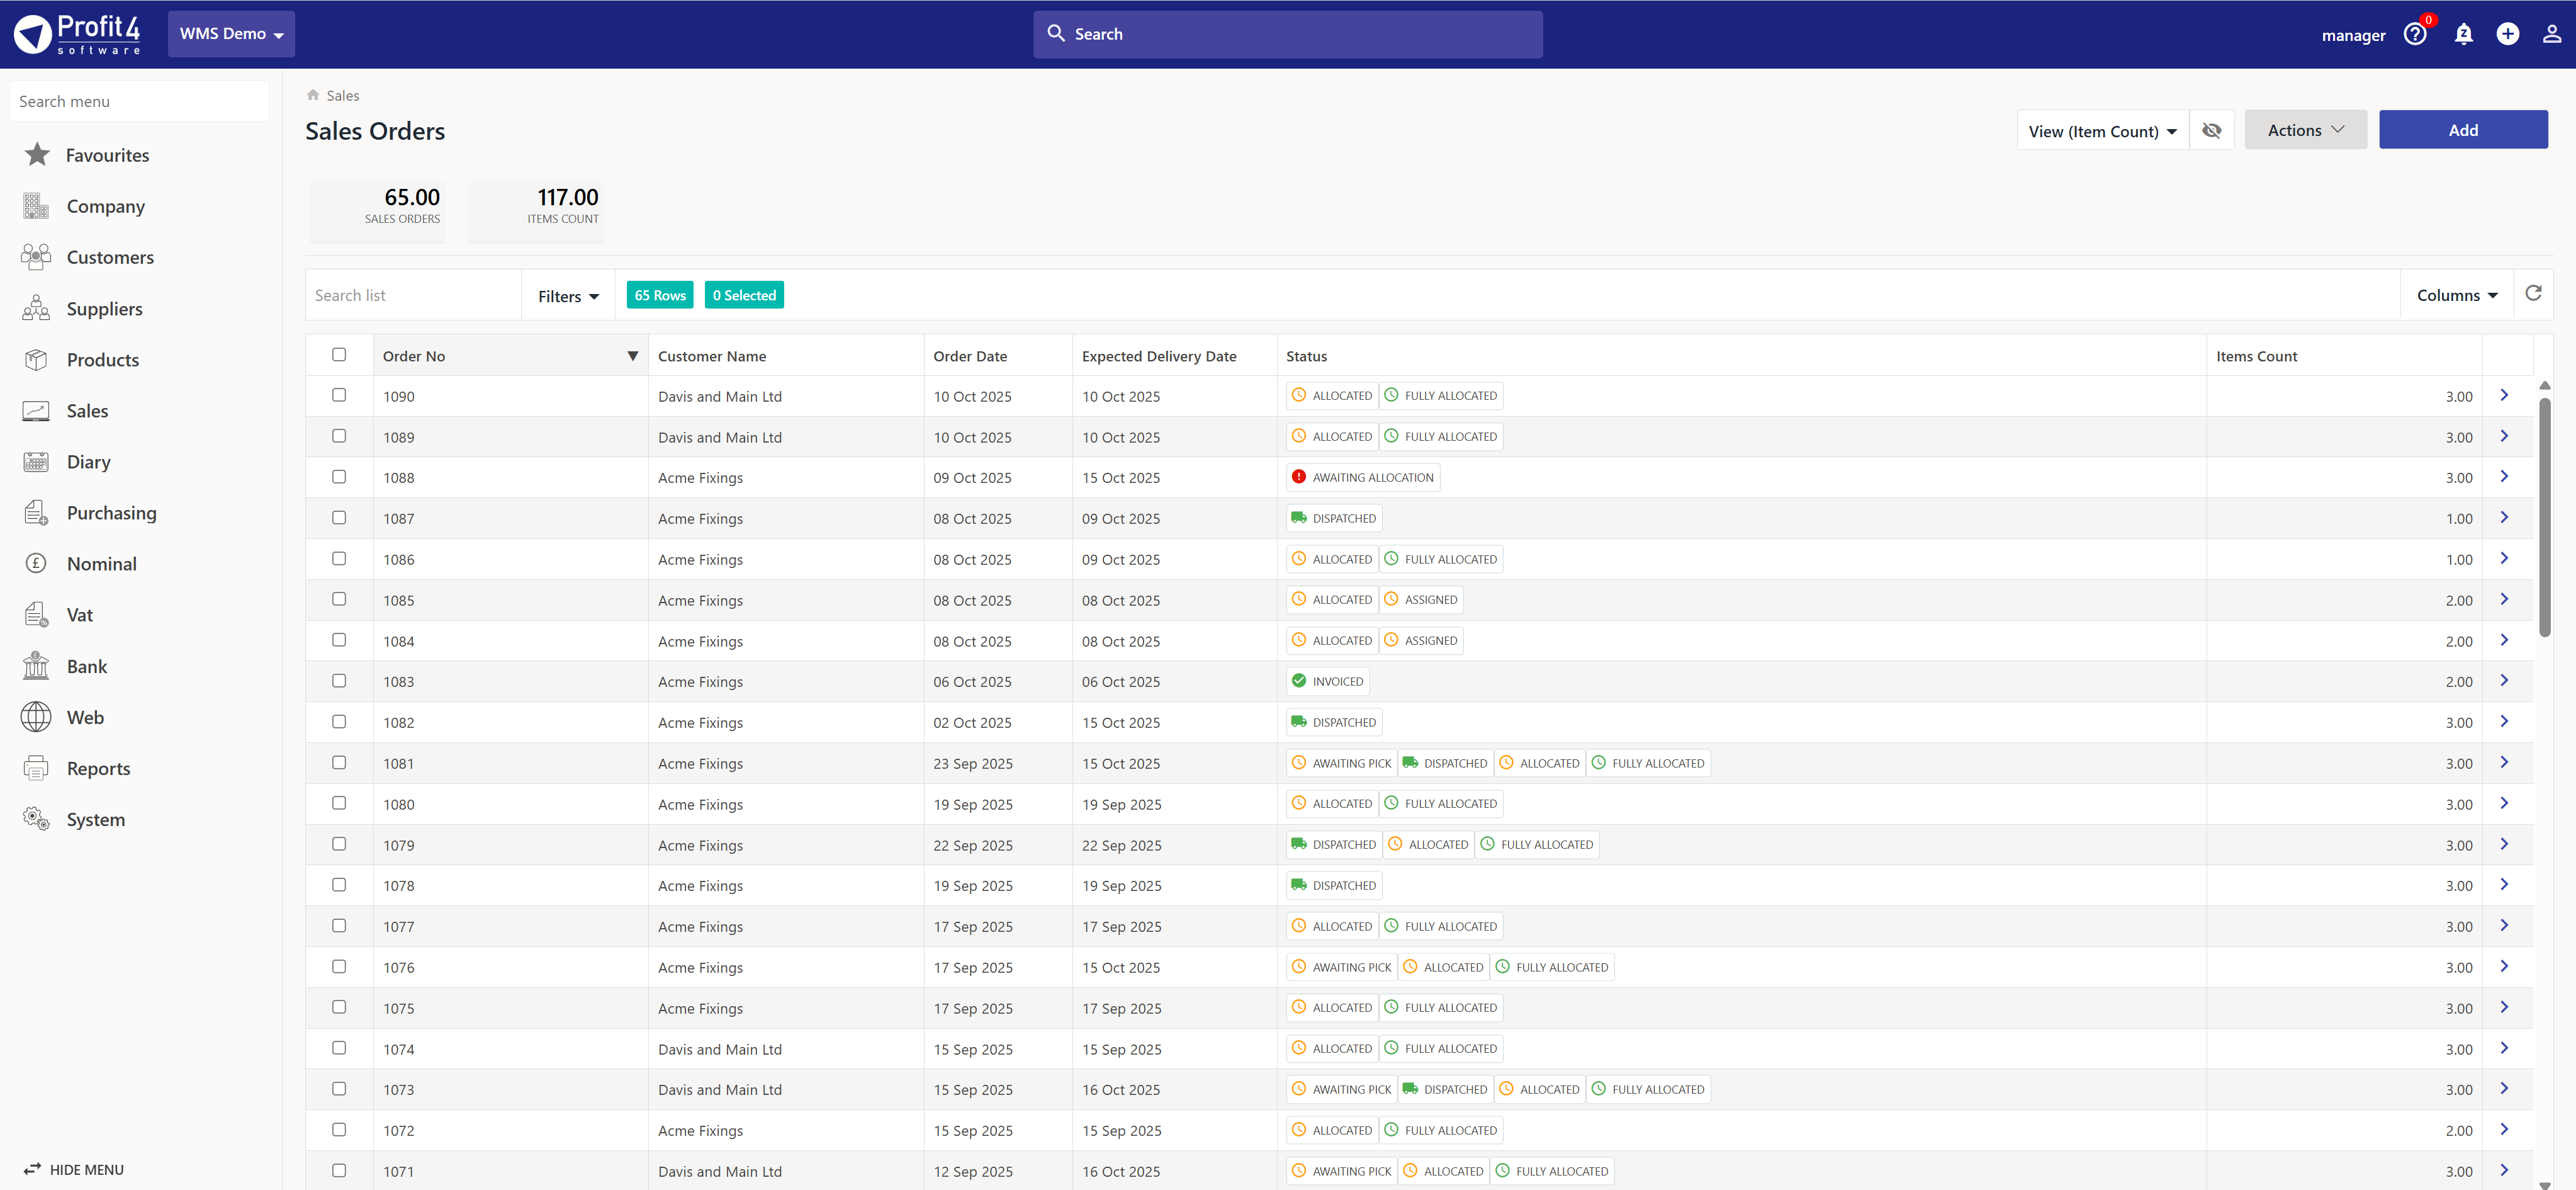The image size is (2576, 1190).
Task: Click the Sales breadcrumb link
Action: 342,95
